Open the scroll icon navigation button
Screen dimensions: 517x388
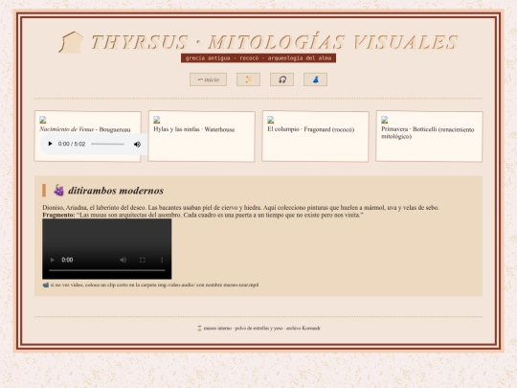tap(248, 80)
